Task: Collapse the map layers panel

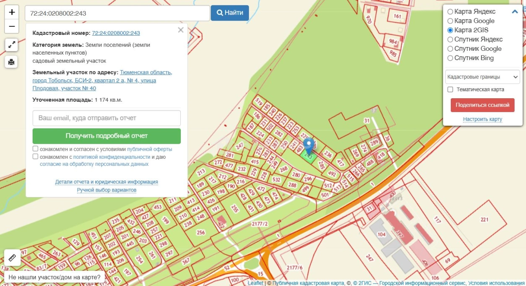Action: point(515,12)
